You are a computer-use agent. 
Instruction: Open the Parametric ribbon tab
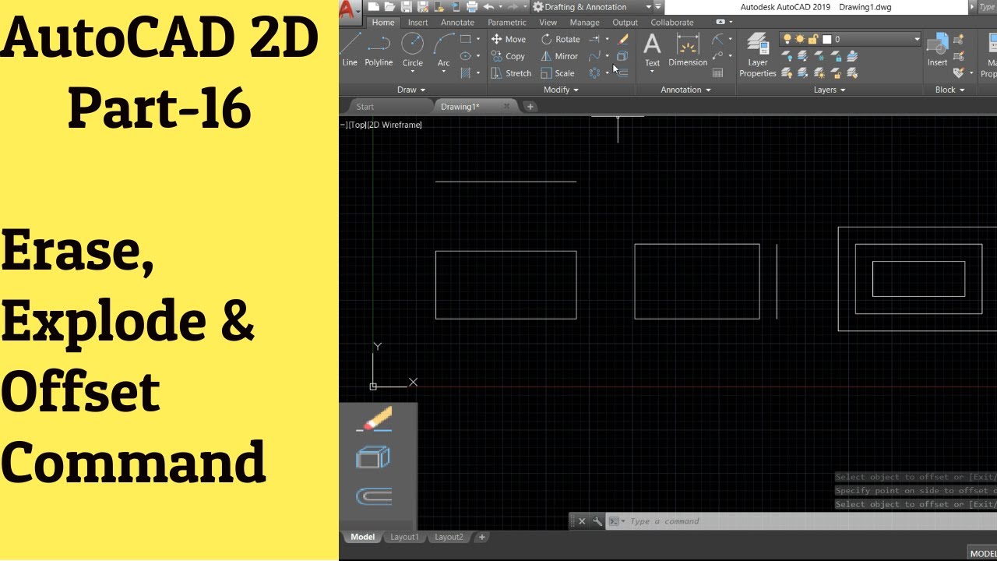[507, 23]
